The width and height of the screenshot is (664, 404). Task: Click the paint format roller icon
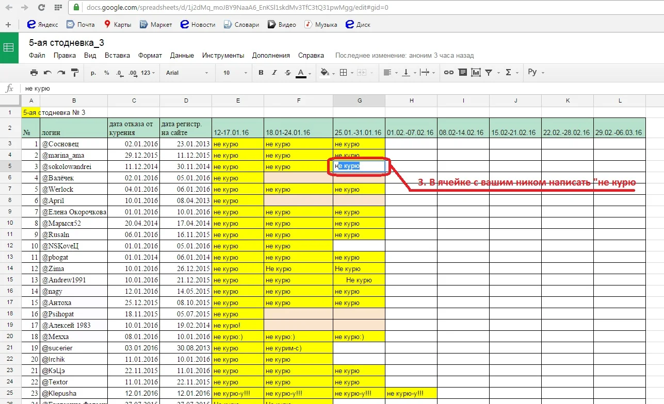coord(74,73)
